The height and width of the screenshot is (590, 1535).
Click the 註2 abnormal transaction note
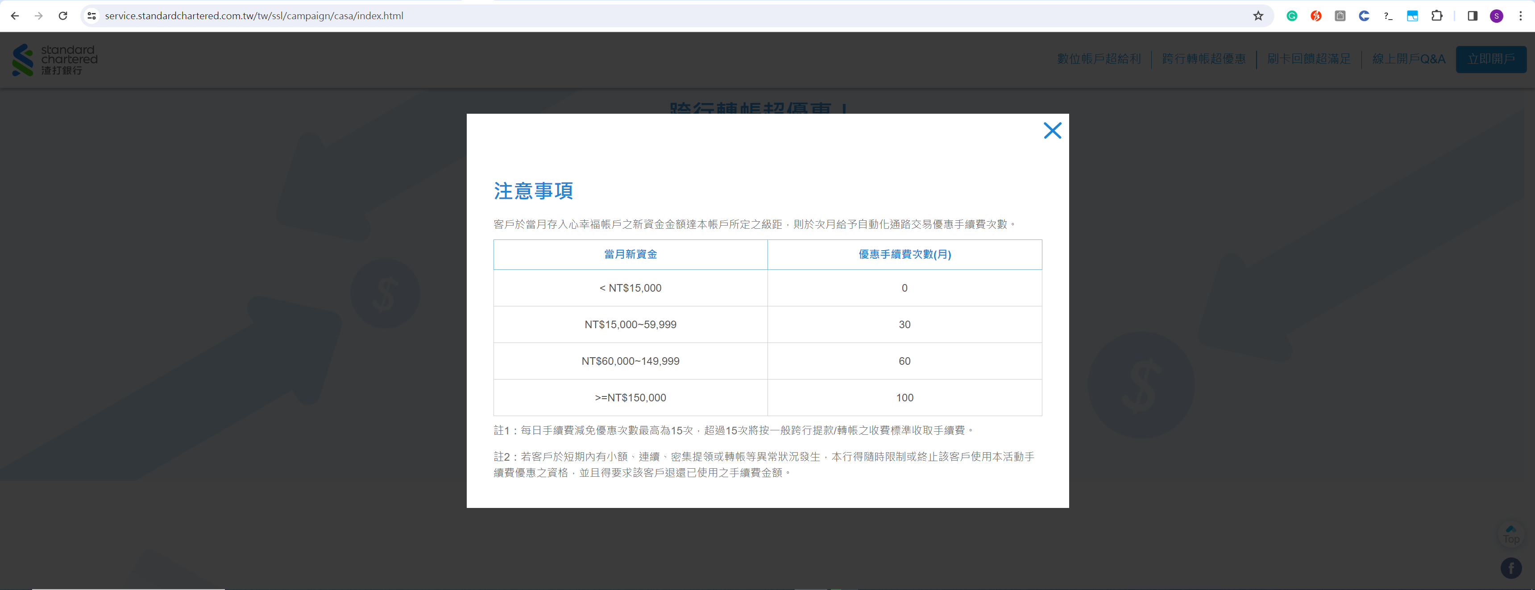[x=764, y=464]
